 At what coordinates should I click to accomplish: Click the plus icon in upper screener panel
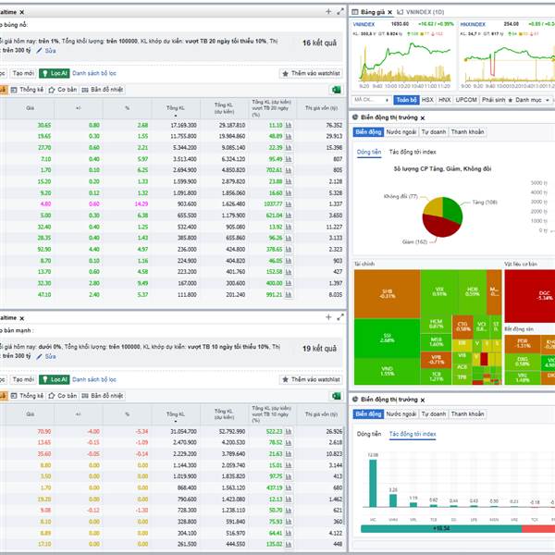click(x=327, y=10)
